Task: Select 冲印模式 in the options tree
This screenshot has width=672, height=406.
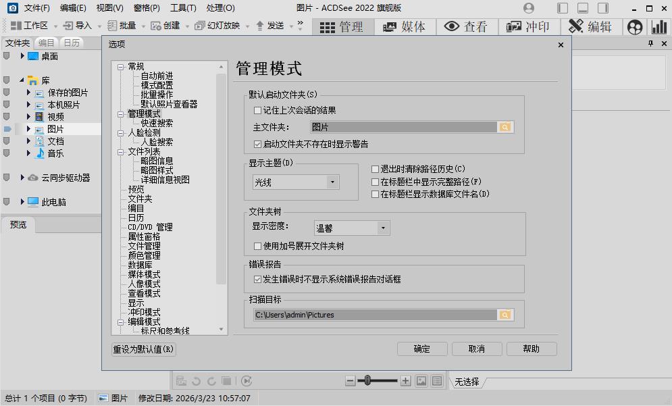Action: (144, 311)
